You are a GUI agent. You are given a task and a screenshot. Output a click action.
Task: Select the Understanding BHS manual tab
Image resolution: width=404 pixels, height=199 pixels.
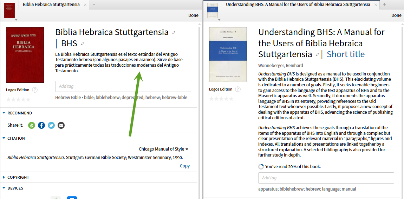[298, 5]
